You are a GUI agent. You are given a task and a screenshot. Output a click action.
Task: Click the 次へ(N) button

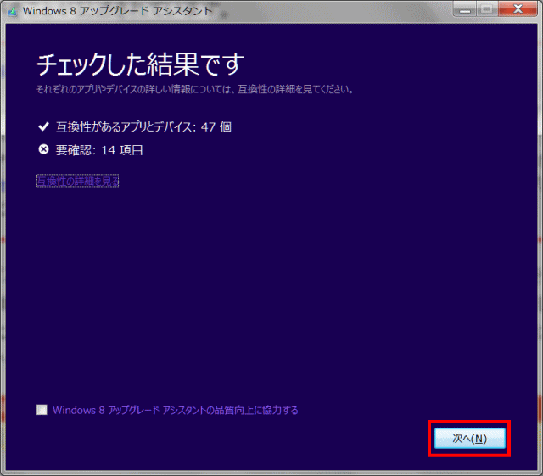(470, 439)
